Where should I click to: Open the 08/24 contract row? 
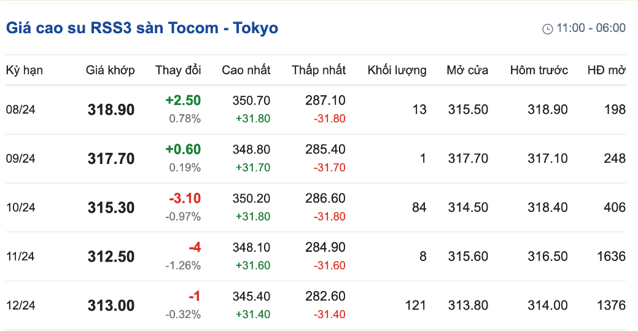point(316,109)
